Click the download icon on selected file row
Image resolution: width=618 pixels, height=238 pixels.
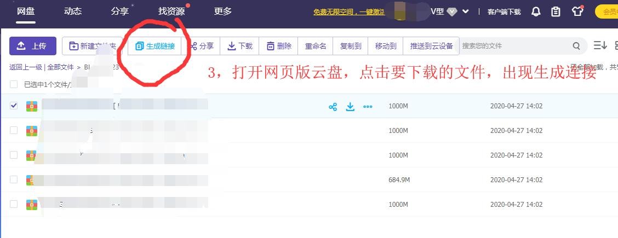[x=350, y=107]
